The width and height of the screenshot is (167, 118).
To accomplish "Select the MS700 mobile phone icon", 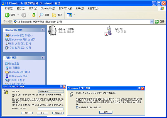I will (108, 31).
